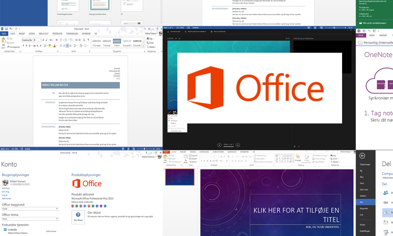Open the Office-tema dropdown
Screen dimensions: 393x236
click(30, 219)
